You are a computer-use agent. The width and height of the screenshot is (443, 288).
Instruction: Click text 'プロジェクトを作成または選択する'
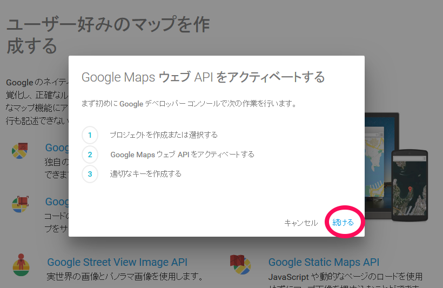(x=164, y=135)
